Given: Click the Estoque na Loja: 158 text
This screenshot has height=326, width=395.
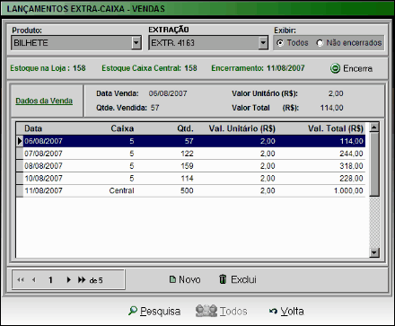Looking at the screenshot, I should pyautogui.click(x=48, y=68).
